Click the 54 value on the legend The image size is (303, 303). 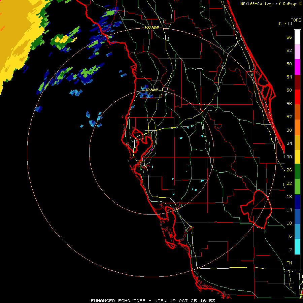289,77
